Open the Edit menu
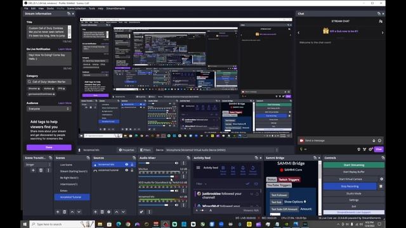The height and width of the screenshot is (228, 406). point(33,8)
